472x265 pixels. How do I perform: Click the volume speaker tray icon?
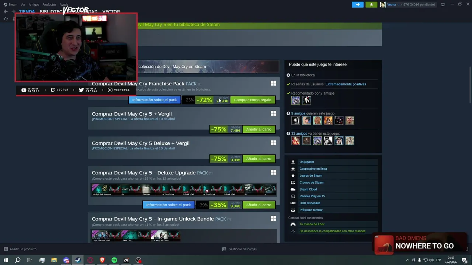431,260
